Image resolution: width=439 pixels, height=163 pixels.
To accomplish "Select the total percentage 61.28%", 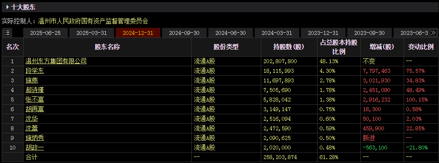I will pos(328,157).
